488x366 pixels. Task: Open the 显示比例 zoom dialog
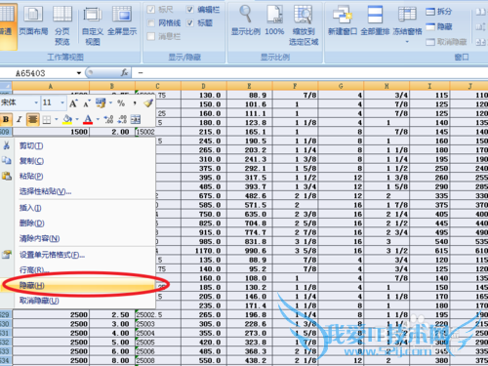(246, 21)
